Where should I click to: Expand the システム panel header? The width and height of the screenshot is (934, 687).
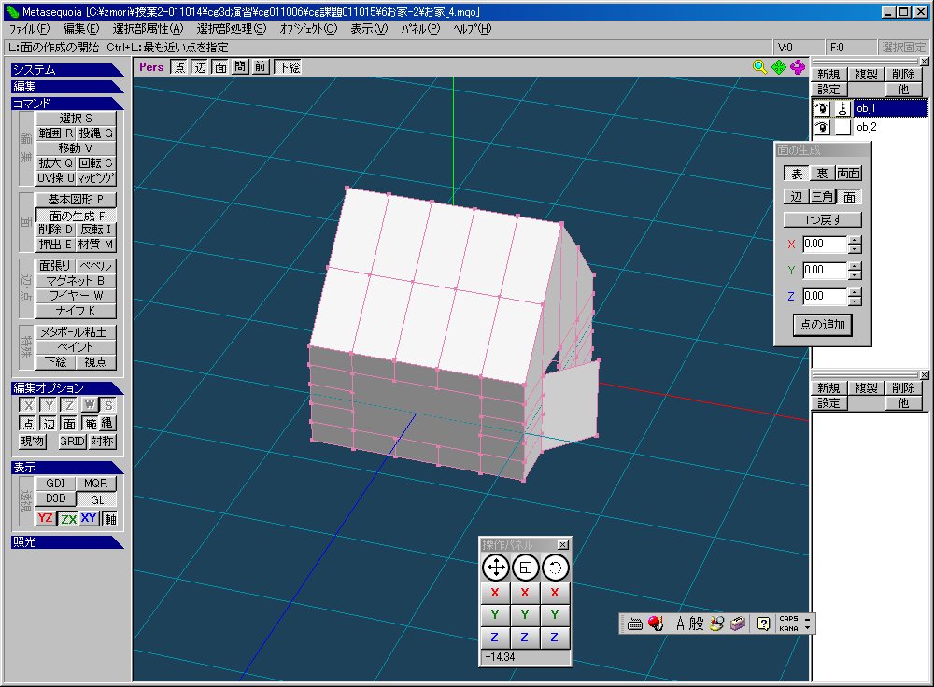click(x=66, y=70)
